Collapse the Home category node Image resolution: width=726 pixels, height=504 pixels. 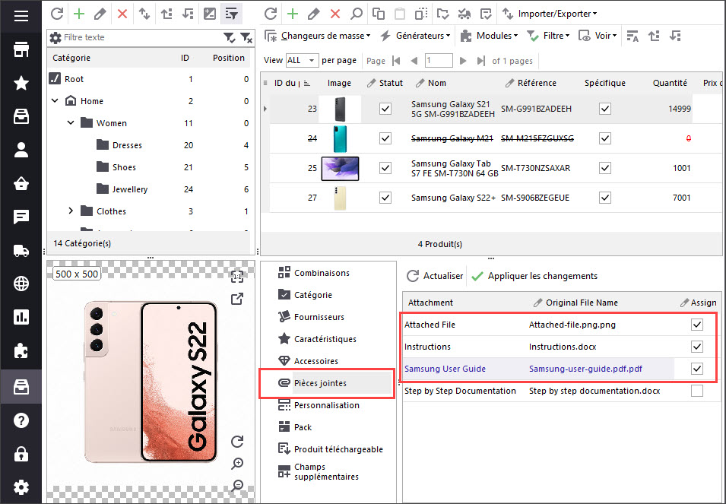pyautogui.click(x=55, y=100)
